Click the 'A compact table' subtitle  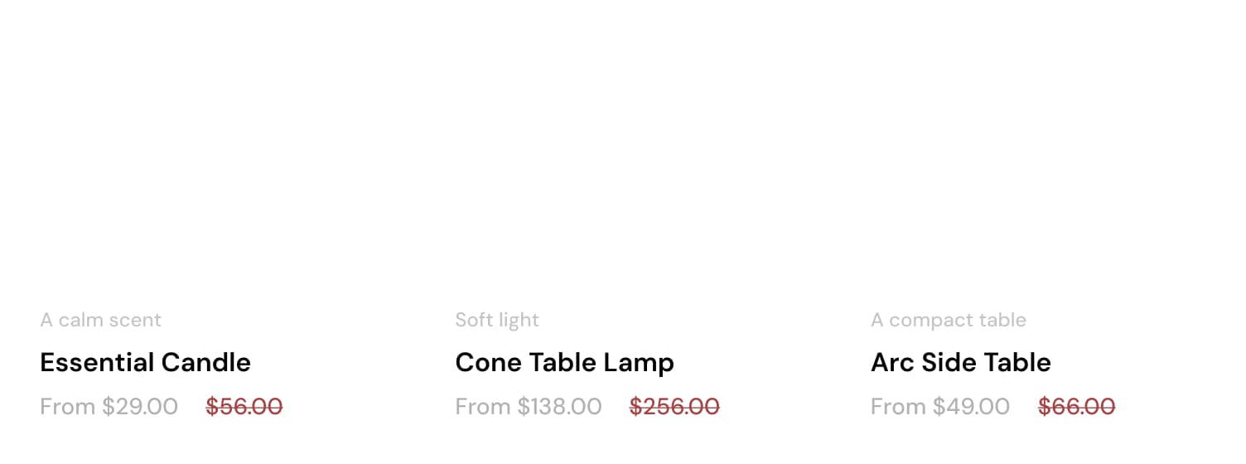point(948,320)
